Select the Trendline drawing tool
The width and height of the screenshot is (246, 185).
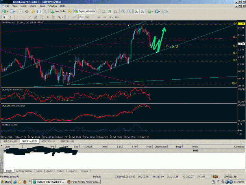30,17
